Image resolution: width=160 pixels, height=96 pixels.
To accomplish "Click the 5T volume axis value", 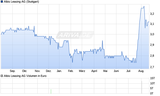I will coord(152,88).
